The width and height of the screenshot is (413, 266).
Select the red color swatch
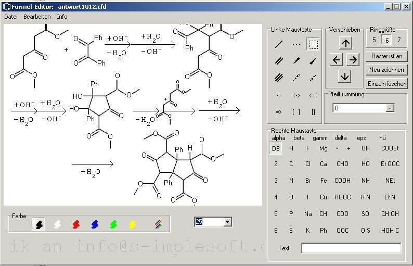click(x=76, y=224)
